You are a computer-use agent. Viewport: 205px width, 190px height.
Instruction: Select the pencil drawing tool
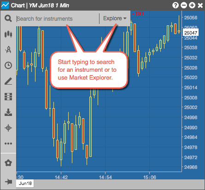(8, 81)
